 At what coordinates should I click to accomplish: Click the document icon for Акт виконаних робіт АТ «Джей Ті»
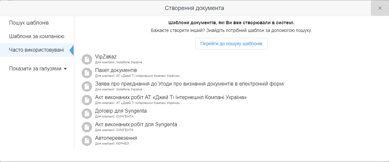(87, 100)
